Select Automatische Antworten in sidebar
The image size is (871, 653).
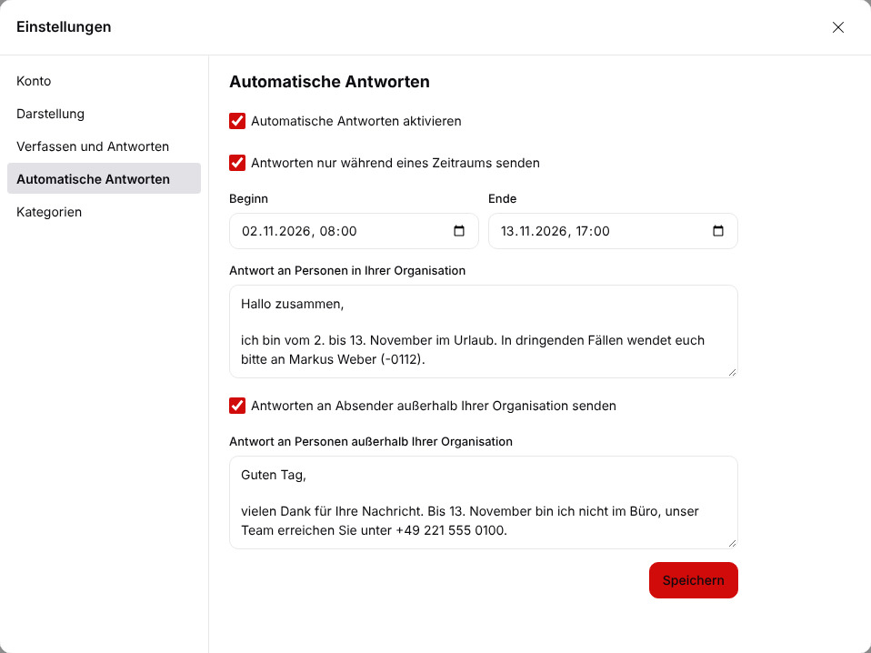click(104, 178)
